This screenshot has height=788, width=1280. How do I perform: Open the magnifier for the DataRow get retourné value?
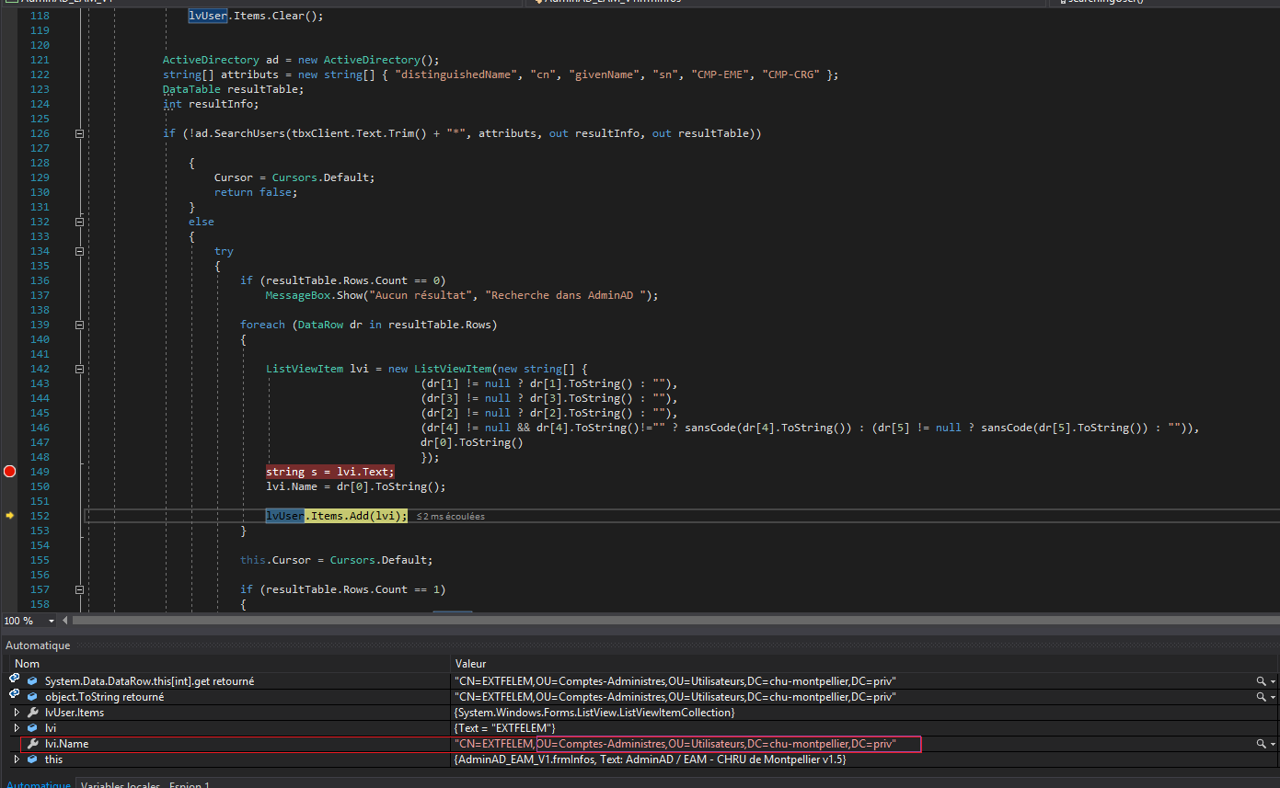(1261, 681)
